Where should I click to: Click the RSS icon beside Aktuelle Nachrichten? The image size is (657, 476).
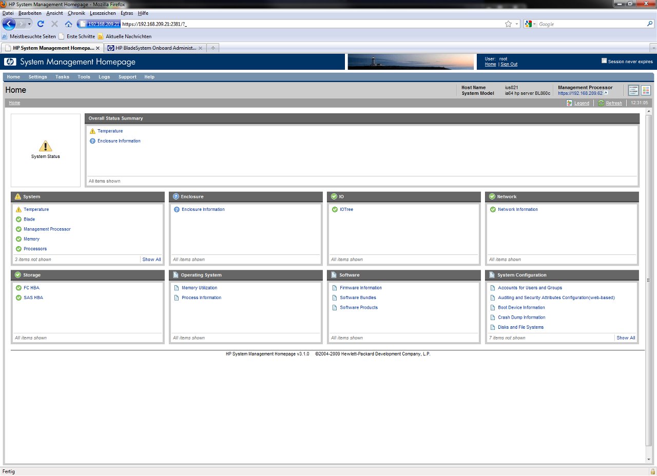[x=101, y=36]
